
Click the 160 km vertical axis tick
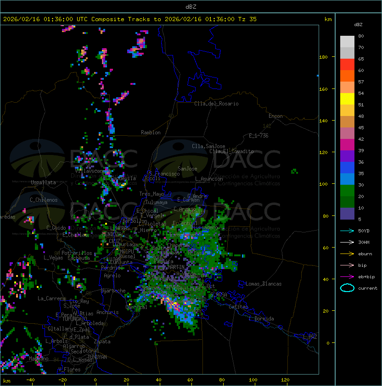pyautogui.click(x=323, y=89)
